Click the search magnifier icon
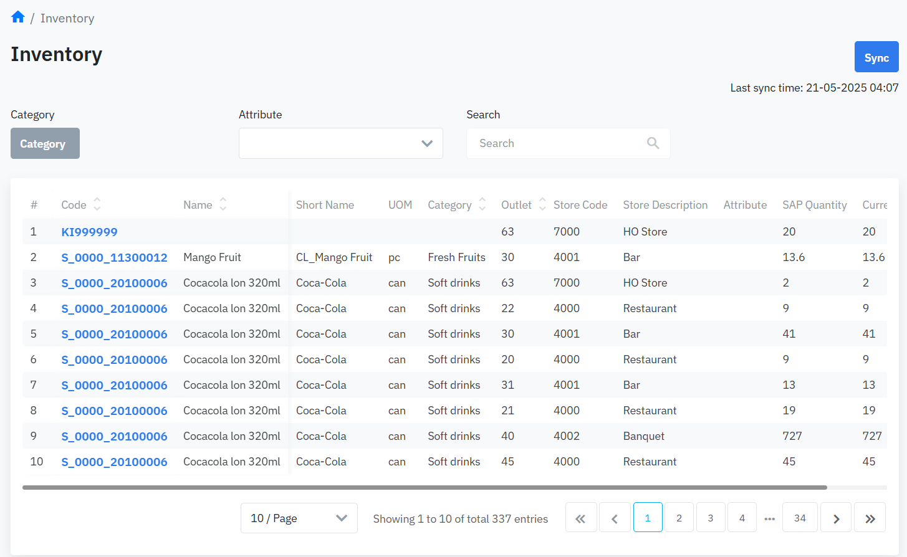The width and height of the screenshot is (907, 557). (x=653, y=143)
